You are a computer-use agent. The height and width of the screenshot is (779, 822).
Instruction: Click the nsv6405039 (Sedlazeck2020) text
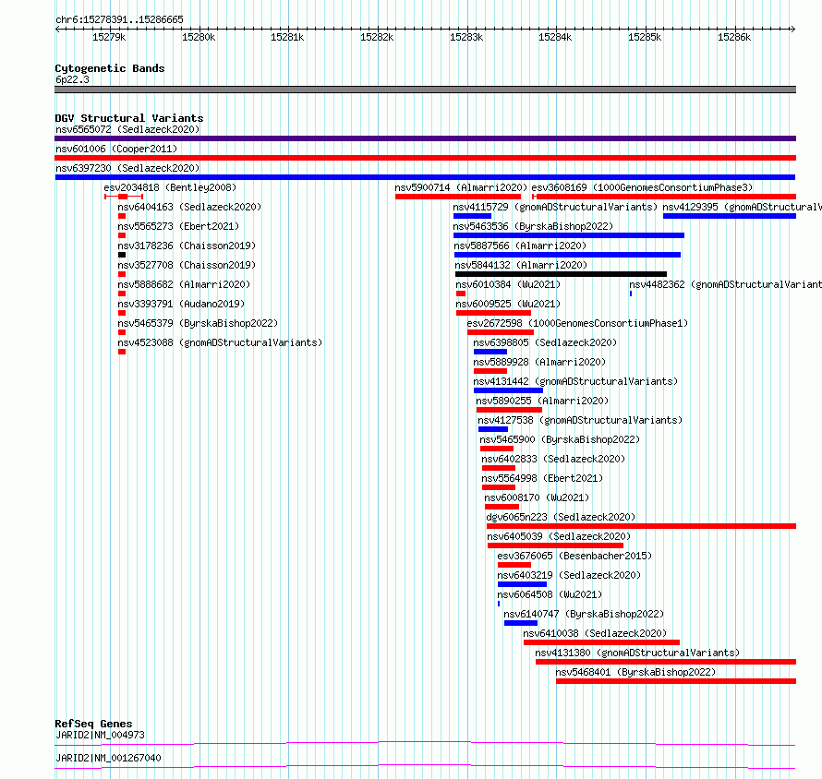(559, 536)
